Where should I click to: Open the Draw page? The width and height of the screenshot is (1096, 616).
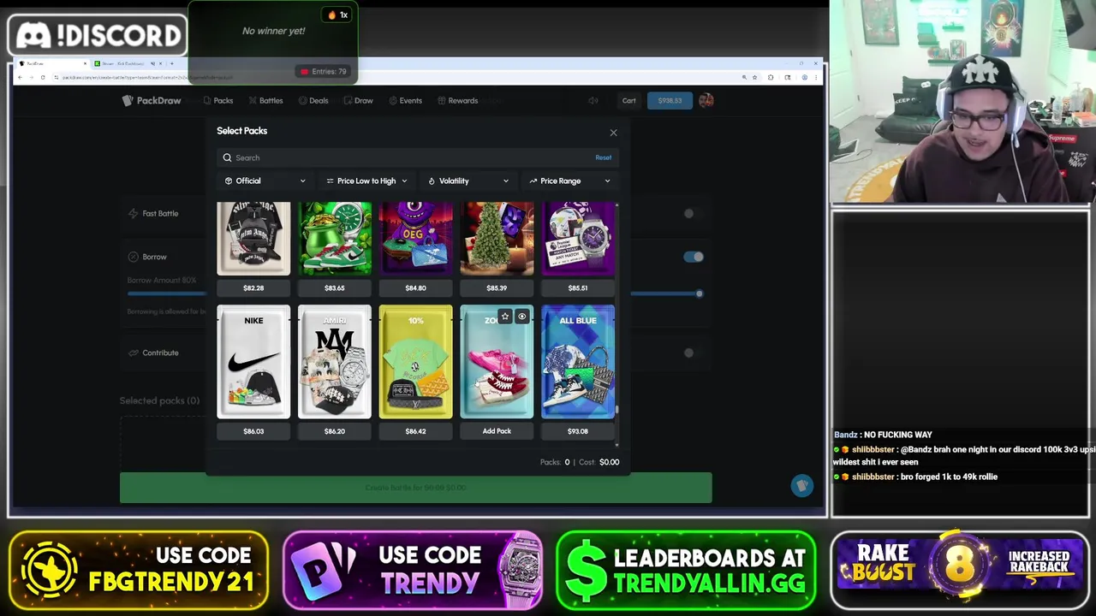click(x=358, y=101)
